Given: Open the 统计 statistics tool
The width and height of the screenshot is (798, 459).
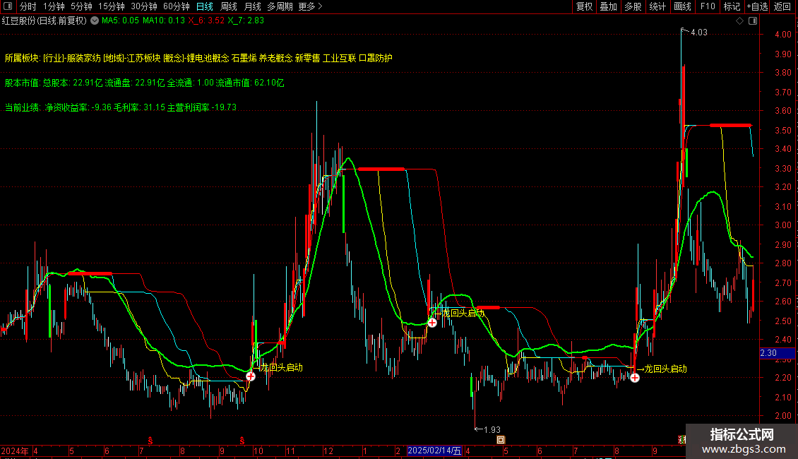Looking at the screenshot, I should (x=657, y=6).
